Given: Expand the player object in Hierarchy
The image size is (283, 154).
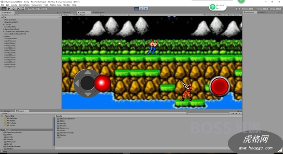Looking at the screenshot, I should [x=3, y=36].
